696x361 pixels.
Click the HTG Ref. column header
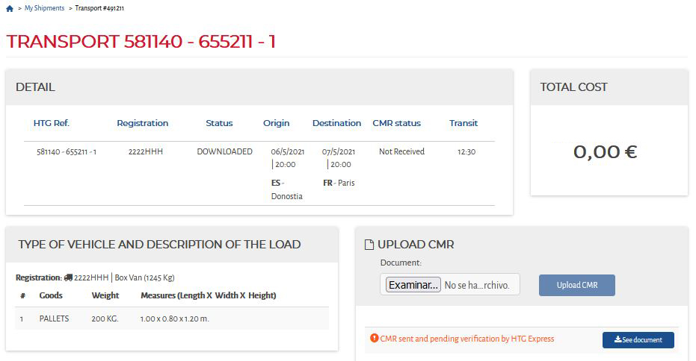coord(52,123)
